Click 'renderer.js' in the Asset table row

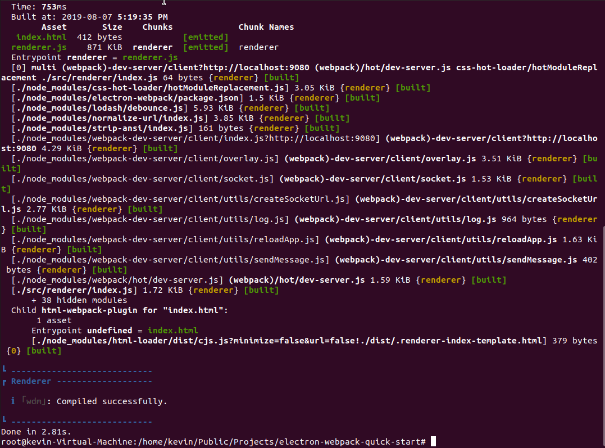click(x=39, y=47)
